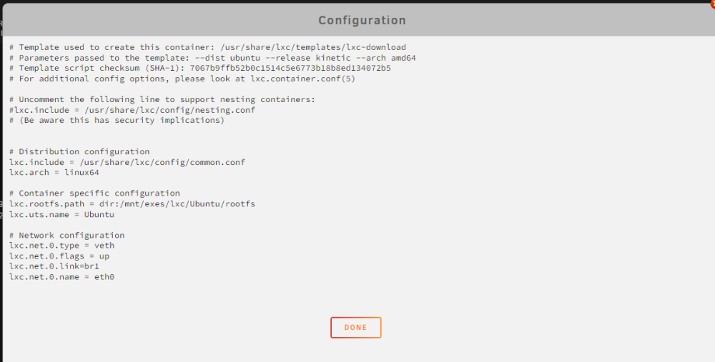Click the lxc.include common.conf line

point(127,162)
